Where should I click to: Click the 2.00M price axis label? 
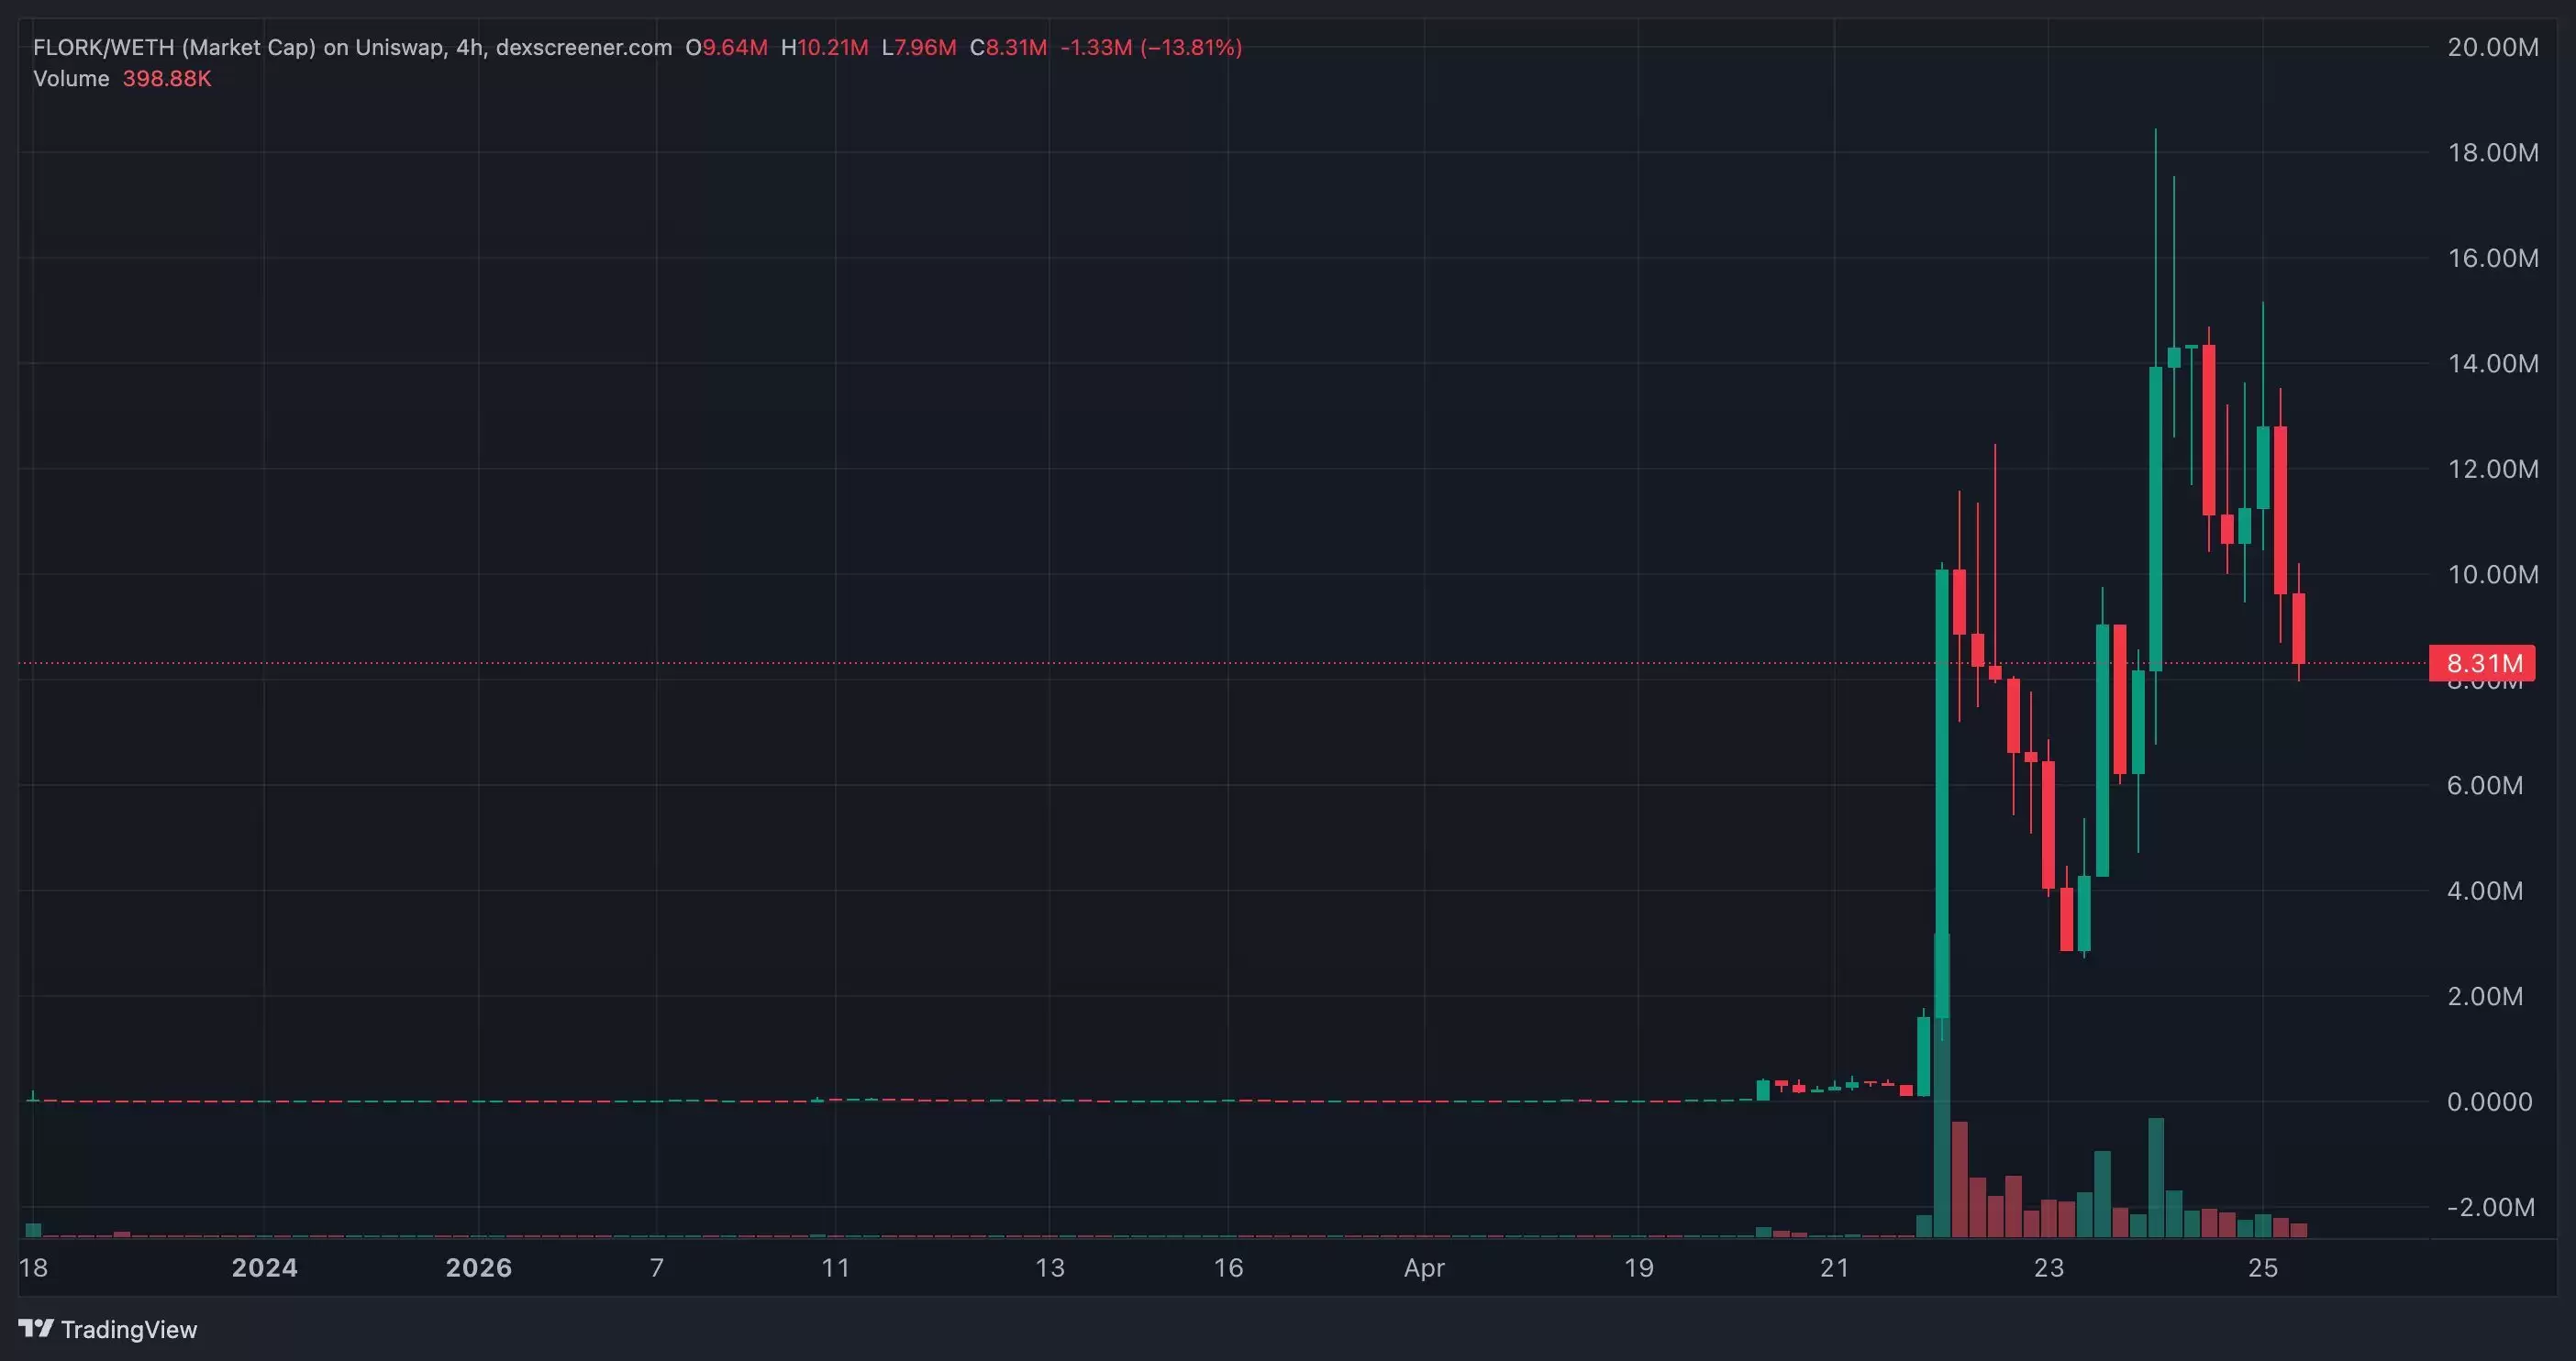coord(2485,996)
